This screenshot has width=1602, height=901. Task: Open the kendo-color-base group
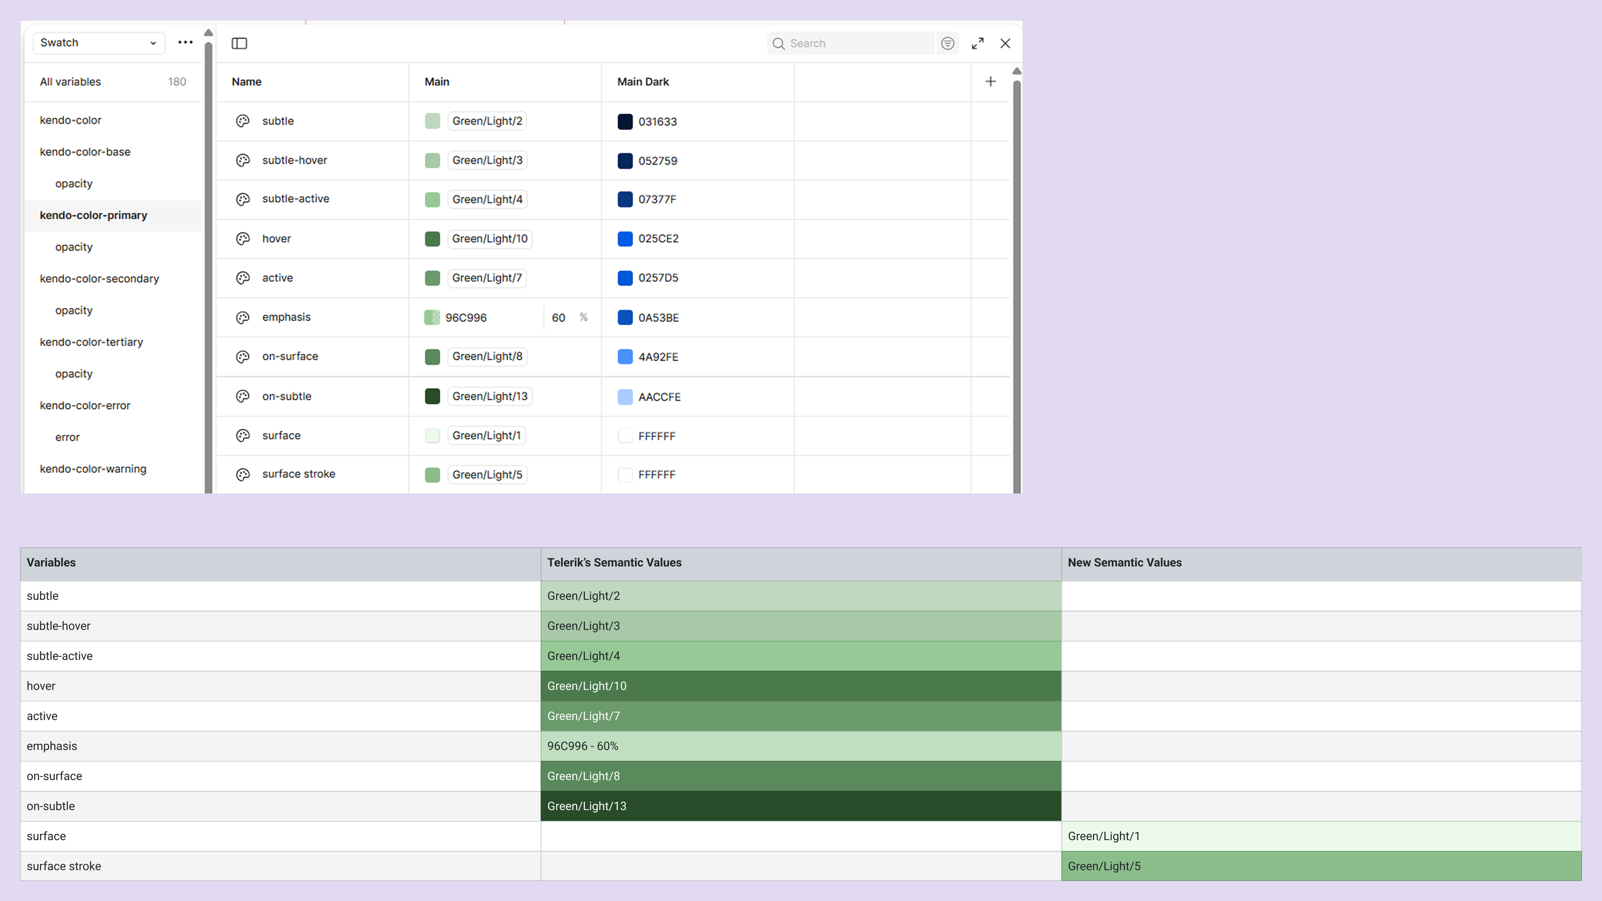(85, 152)
